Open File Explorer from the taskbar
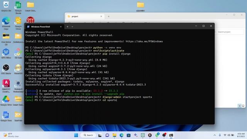 (114, 135)
